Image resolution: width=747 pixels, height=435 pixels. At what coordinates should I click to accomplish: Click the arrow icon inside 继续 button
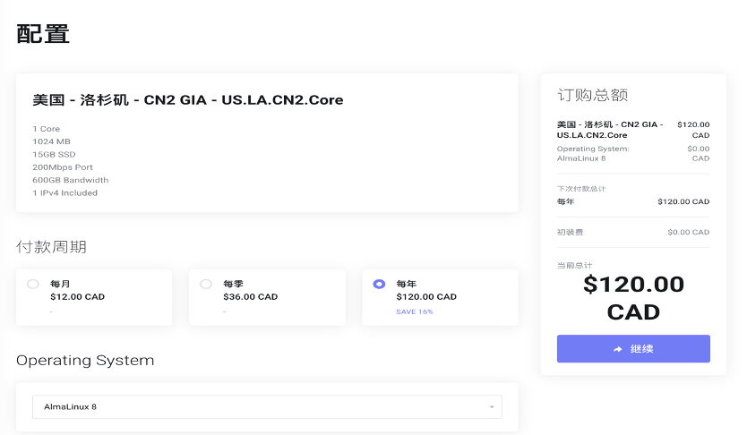click(618, 349)
